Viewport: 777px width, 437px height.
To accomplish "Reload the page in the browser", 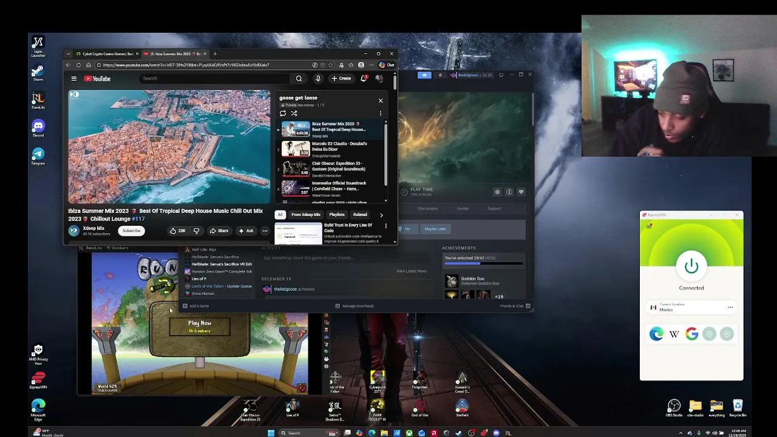I will pyautogui.click(x=78, y=65).
